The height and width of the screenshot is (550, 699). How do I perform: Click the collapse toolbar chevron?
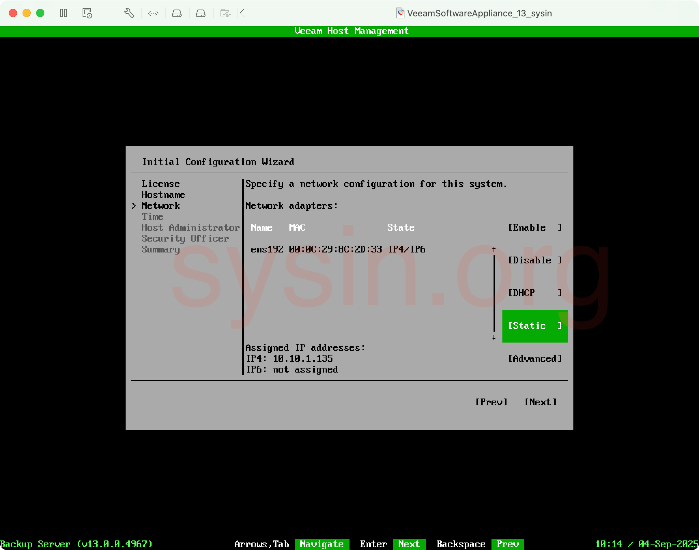click(x=242, y=13)
